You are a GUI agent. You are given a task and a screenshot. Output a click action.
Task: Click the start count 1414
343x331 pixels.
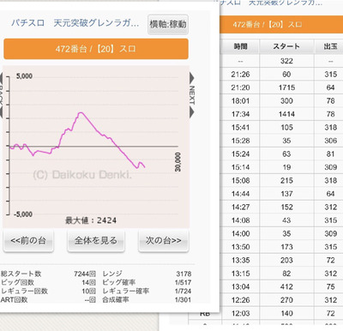[x=286, y=114]
